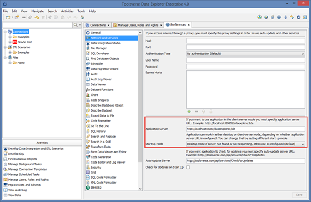Screen dimensions: 311x202
Task: Add a bypass host with green plus
Action: tap(189, 112)
